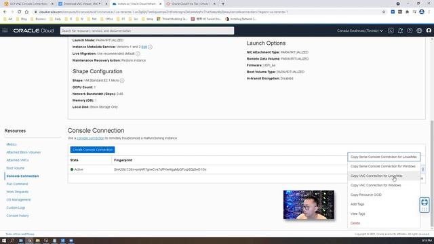Open Metrics in the Resources list
This screenshot has height=244, width=434.
[12, 144]
